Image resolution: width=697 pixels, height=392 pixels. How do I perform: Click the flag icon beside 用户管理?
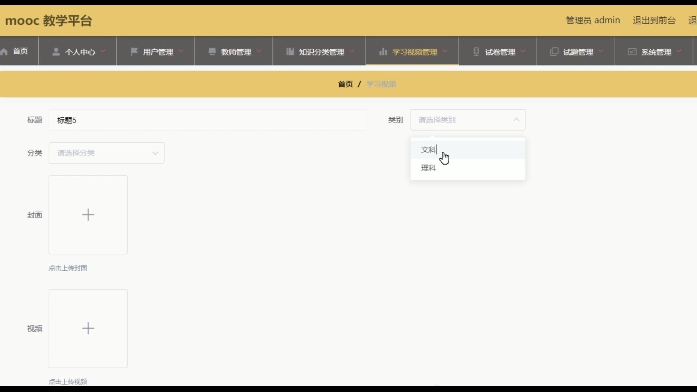click(134, 52)
